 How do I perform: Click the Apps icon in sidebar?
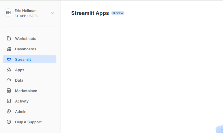click(9, 70)
